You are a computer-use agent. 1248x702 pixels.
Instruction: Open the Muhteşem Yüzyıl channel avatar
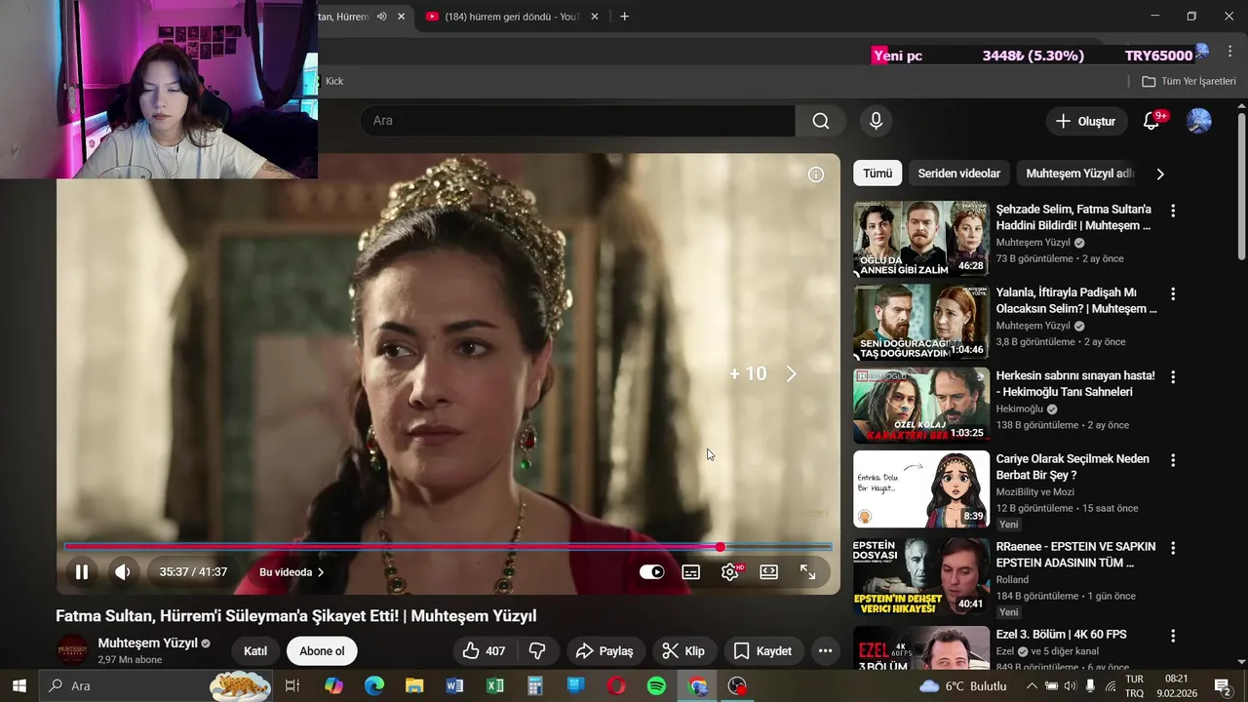(72, 650)
